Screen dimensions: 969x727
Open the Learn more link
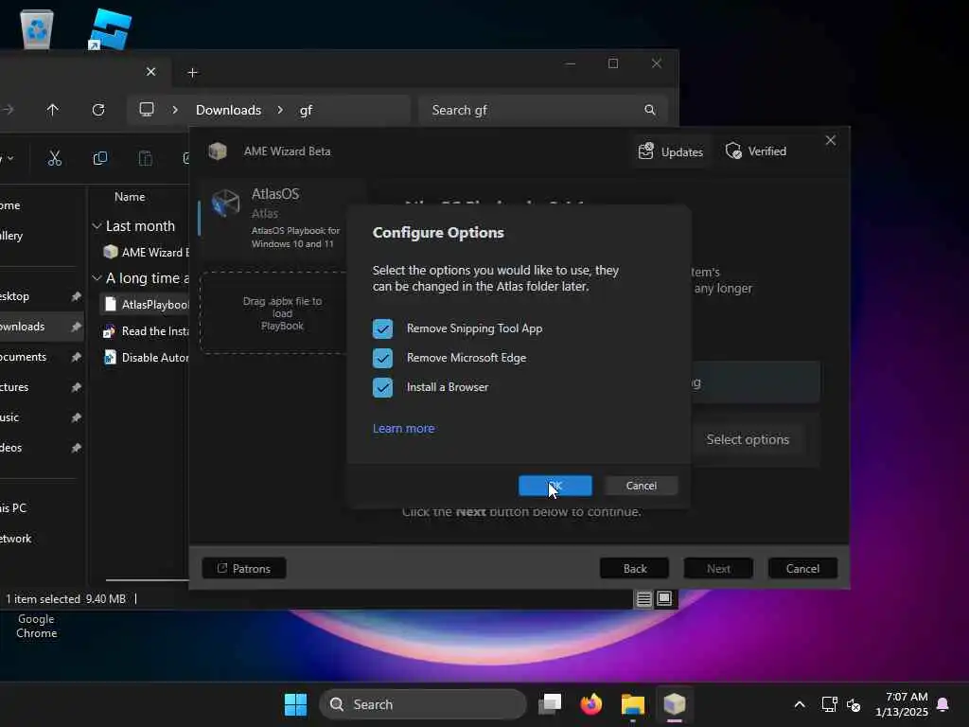(x=403, y=429)
